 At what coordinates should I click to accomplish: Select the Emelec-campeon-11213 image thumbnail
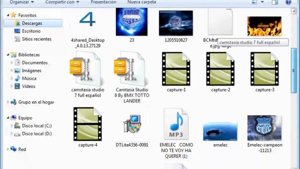pyautogui.click(x=264, y=128)
